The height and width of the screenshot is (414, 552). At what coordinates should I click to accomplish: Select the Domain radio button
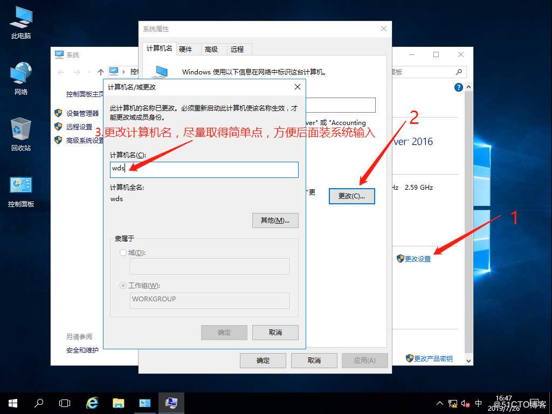click(123, 252)
